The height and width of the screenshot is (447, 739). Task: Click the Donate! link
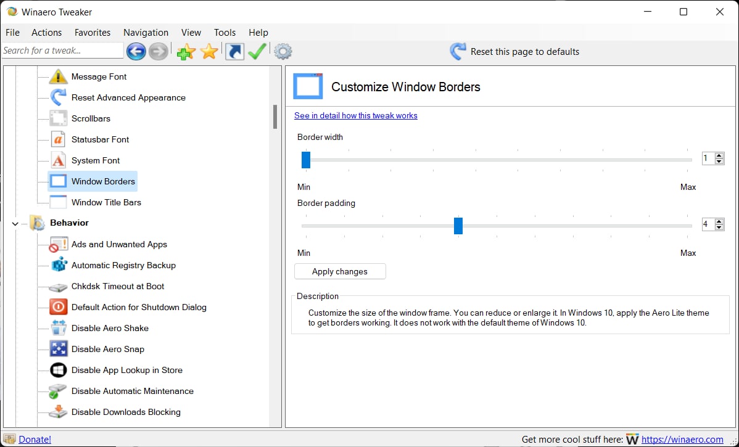[x=35, y=440]
